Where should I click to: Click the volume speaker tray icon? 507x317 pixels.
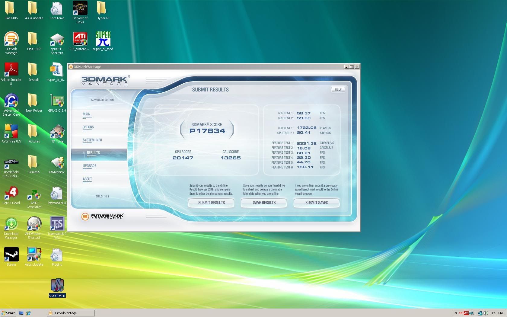(x=485, y=313)
